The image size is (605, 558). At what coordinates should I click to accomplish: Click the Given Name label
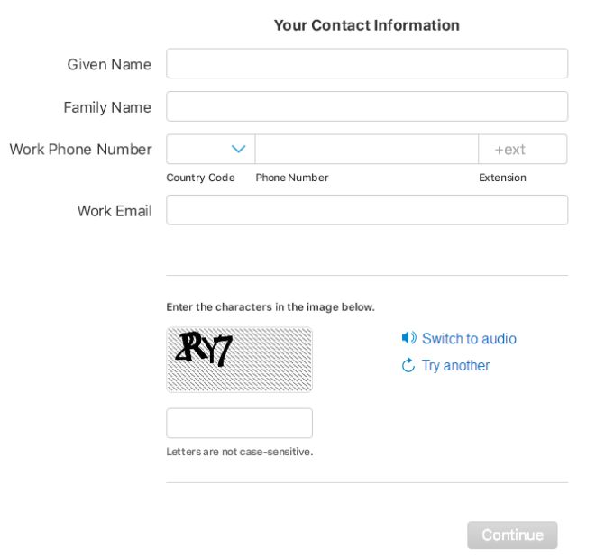(x=109, y=64)
